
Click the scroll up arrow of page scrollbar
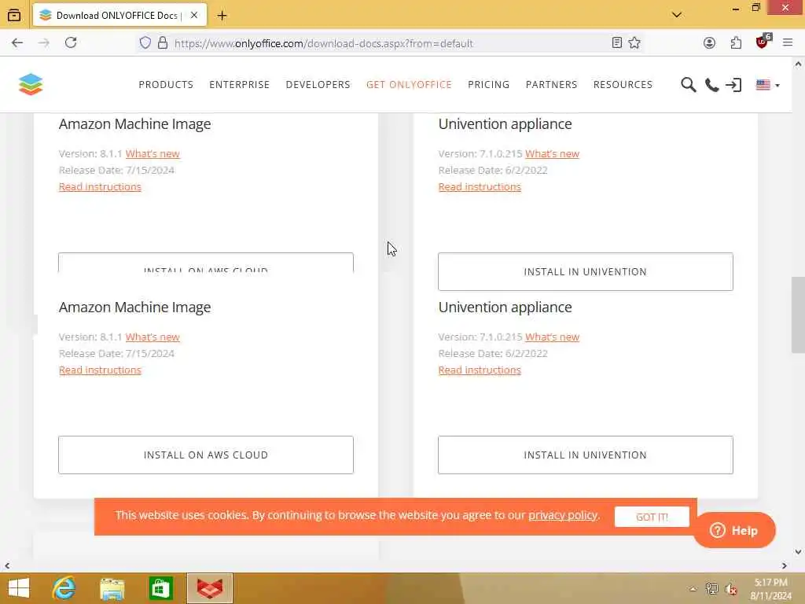[798, 64]
